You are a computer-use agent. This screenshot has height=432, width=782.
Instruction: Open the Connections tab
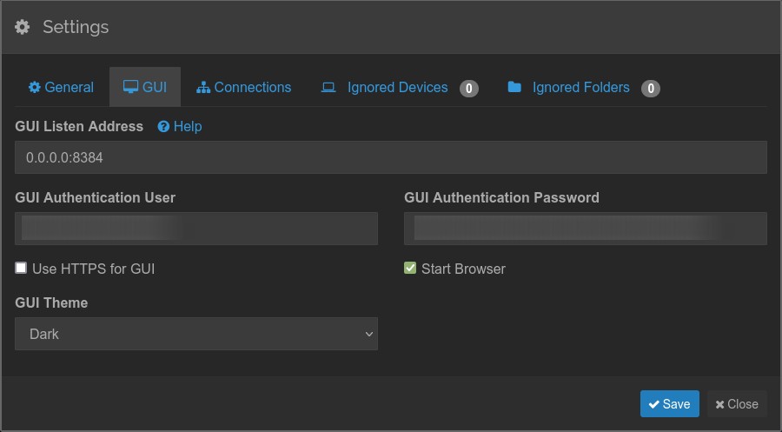(244, 88)
